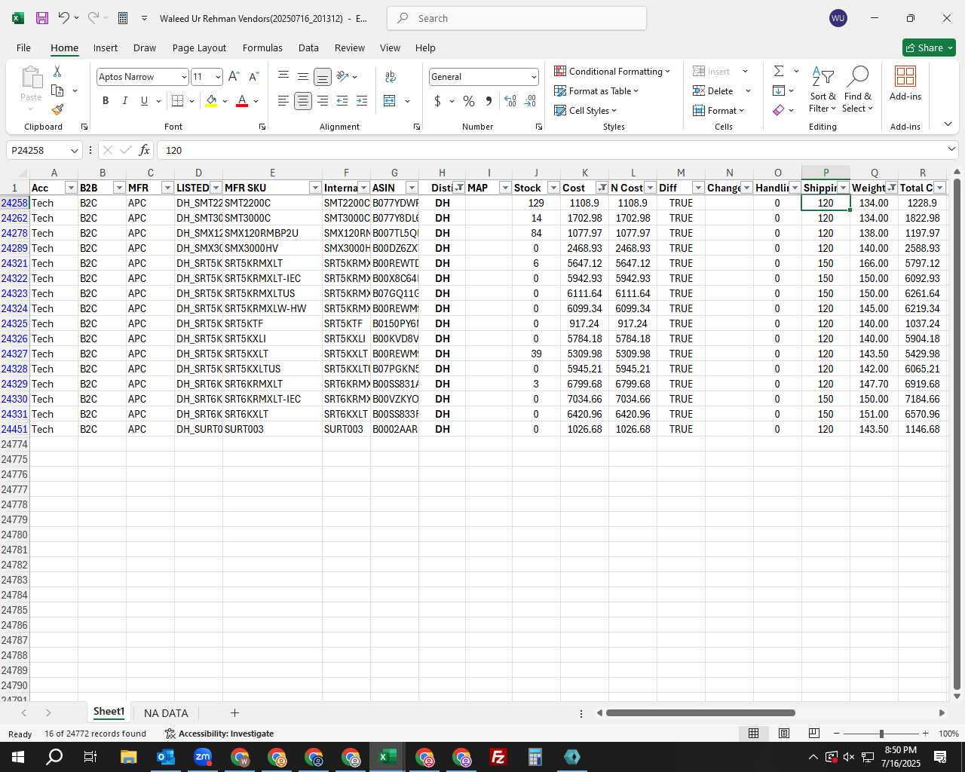Expand Format as Table menu

[596, 90]
